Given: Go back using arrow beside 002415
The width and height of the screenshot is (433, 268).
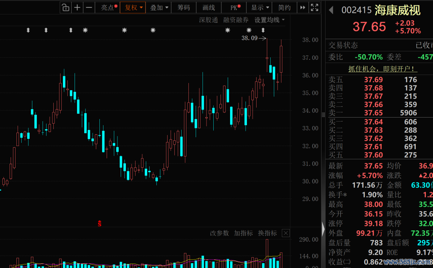Looking at the screenshot, I should click(331, 10).
